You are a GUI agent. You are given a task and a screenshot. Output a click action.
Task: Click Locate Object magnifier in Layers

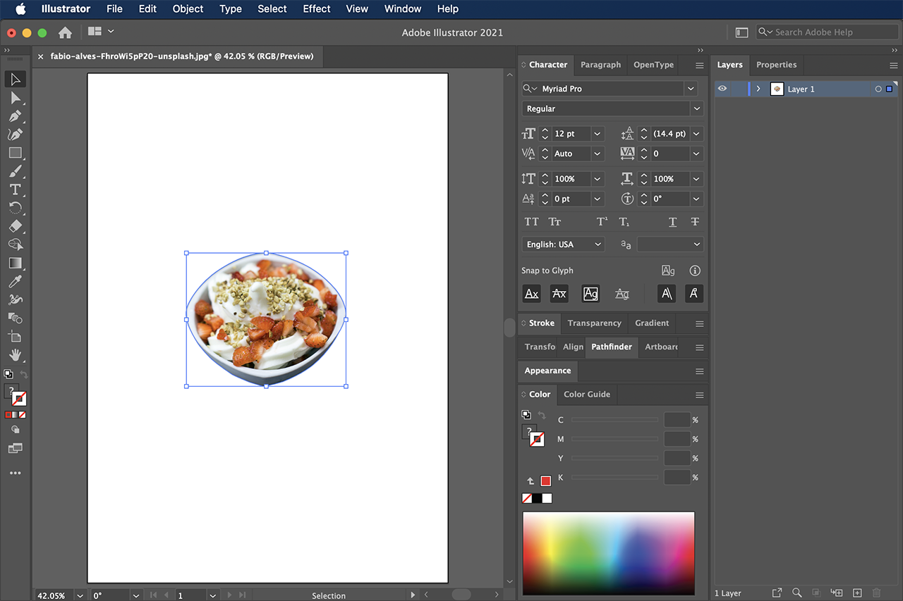(796, 593)
